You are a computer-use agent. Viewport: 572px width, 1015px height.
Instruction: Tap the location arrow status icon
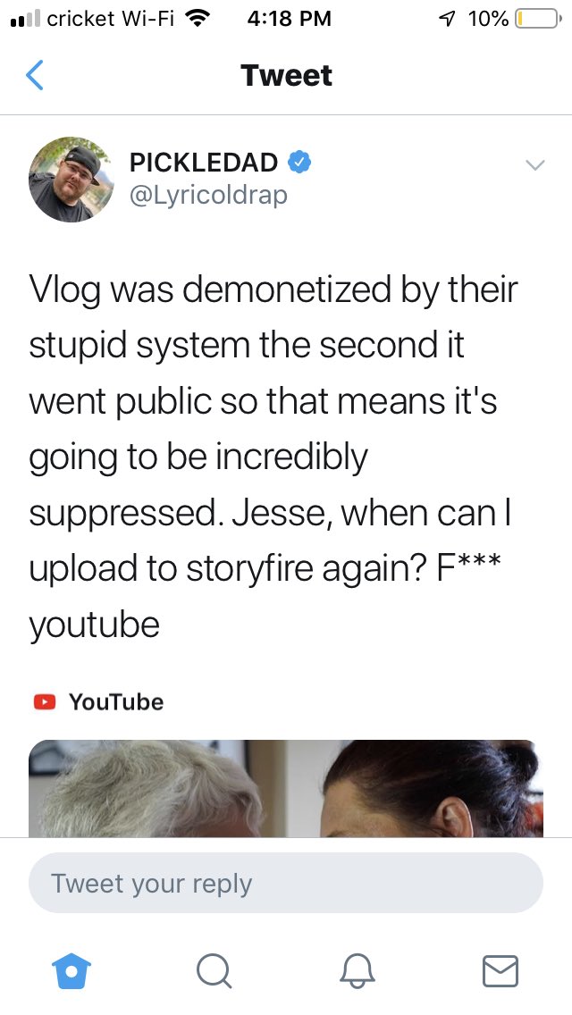pos(447,20)
